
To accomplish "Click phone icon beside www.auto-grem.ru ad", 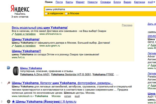I will 13,46.
